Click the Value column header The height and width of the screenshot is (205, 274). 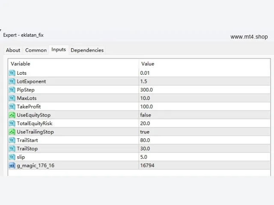tap(148, 64)
